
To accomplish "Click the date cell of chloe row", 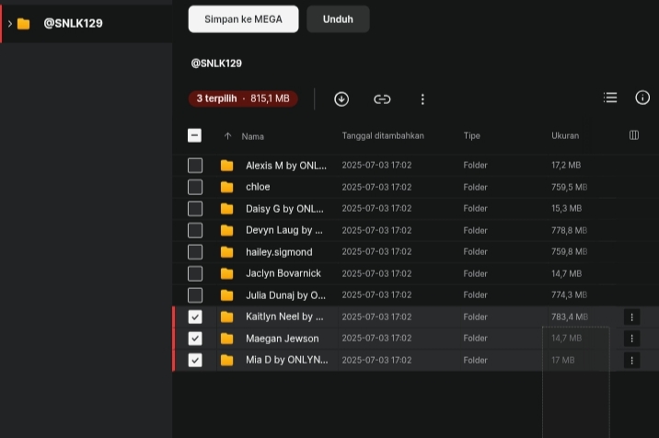I will coord(376,187).
